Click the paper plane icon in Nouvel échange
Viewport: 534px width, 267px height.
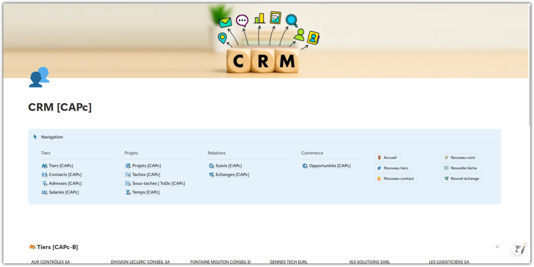point(446,179)
